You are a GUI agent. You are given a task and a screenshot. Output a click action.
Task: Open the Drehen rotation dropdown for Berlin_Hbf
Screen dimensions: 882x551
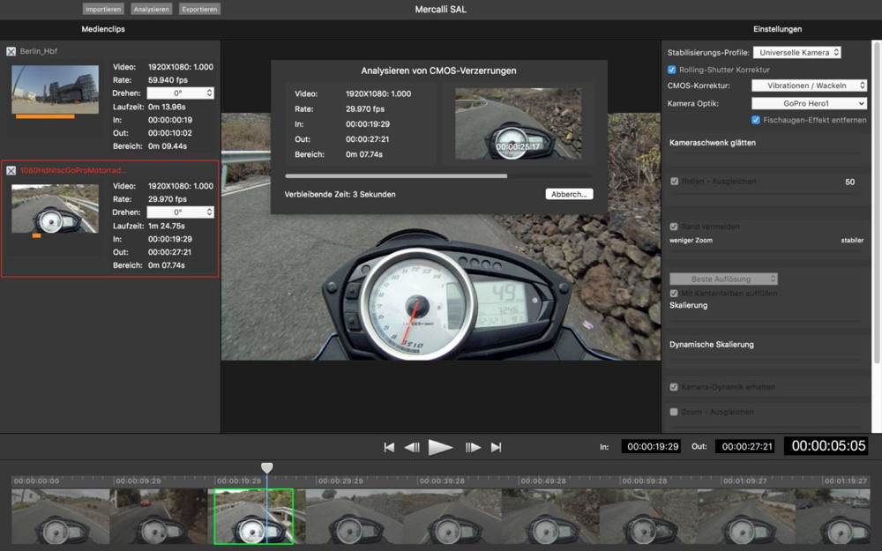pyautogui.click(x=180, y=93)
